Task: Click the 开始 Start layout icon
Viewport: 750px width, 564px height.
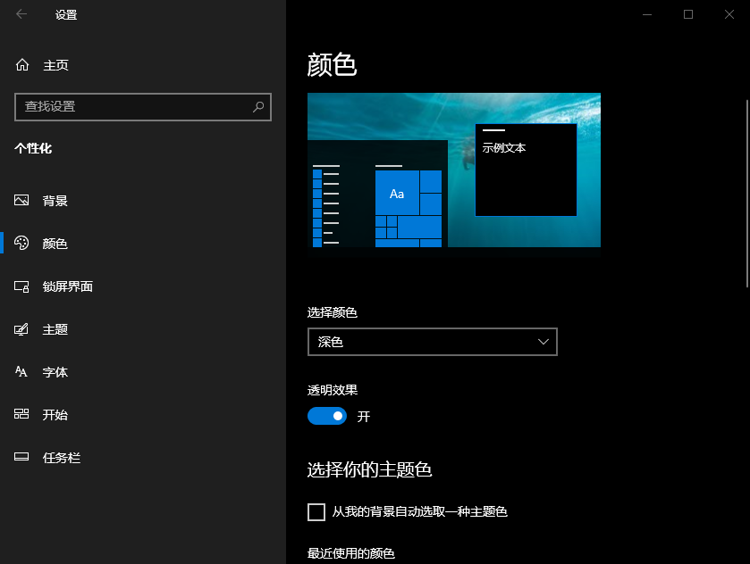Action: pyautogui.click(x=21, y=414)
